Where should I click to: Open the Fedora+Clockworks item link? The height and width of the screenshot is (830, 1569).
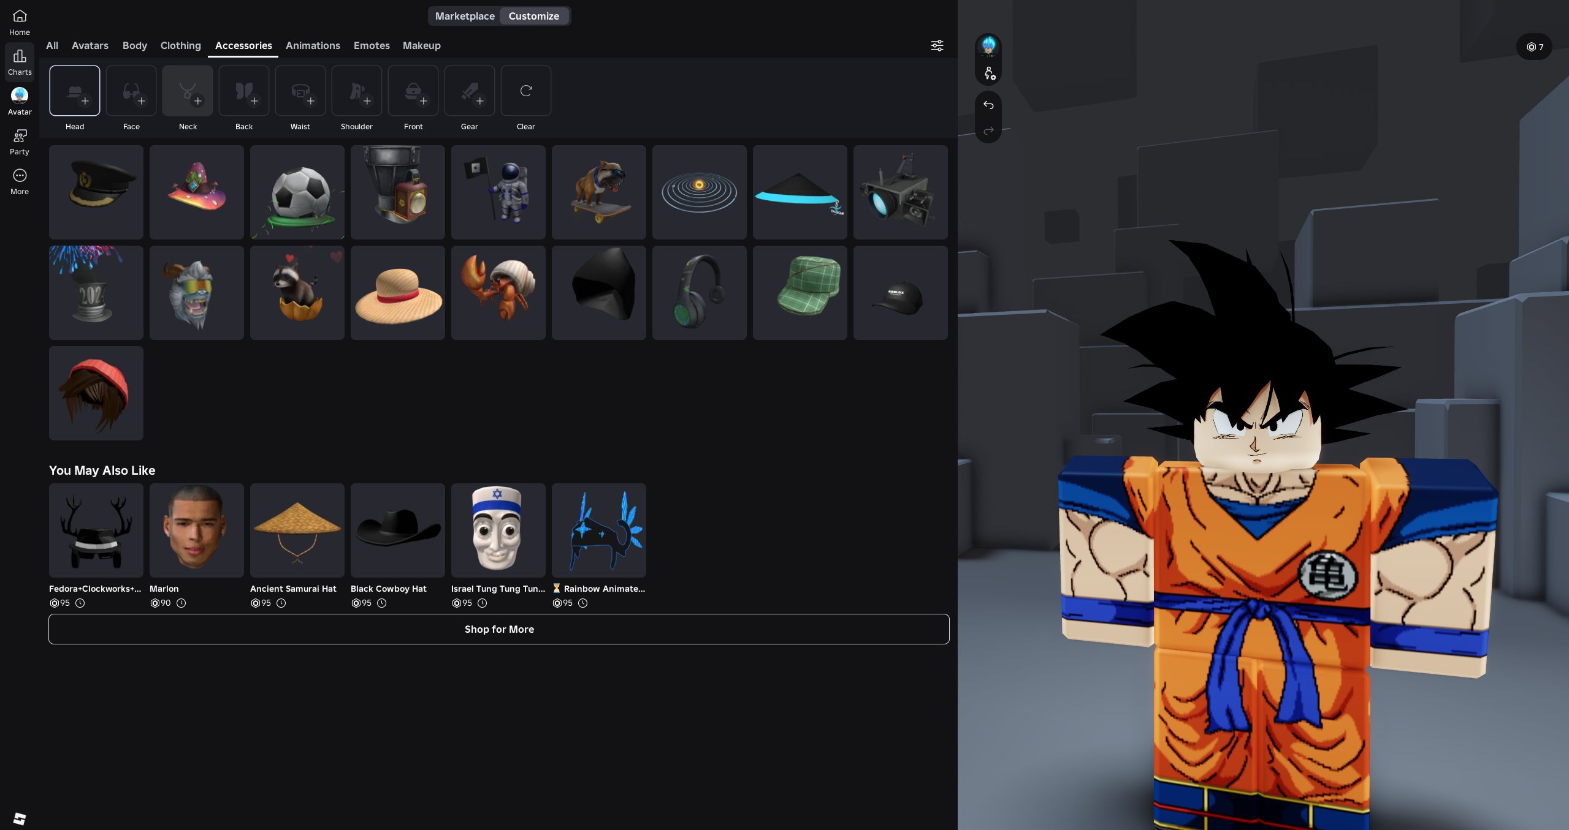click(x=95, y=589)
